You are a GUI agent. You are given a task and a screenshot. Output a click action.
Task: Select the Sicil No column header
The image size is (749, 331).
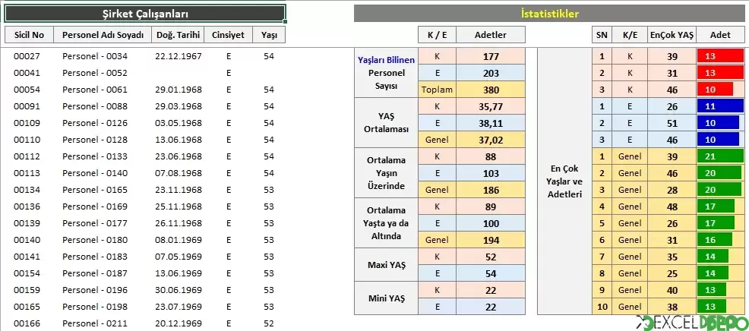pyautogui.click(x=29, y=35)
